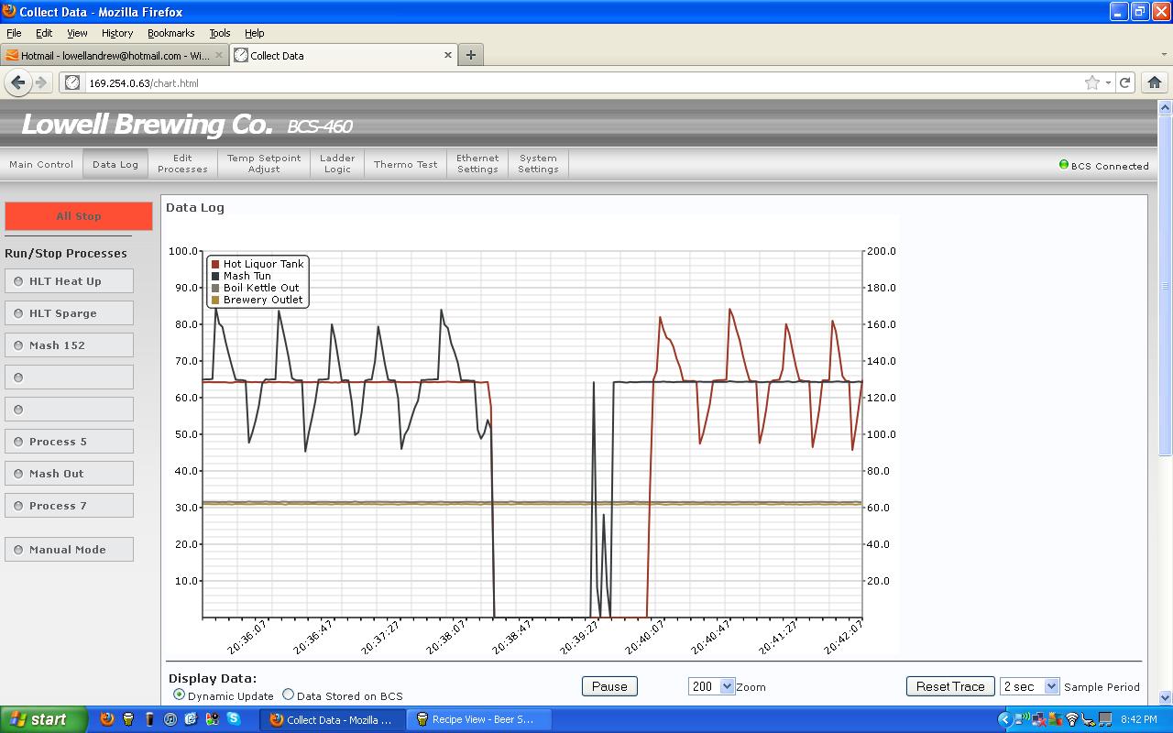1173x733 pixels.
Task: Open the System Settings page
Action: [538, 164]
